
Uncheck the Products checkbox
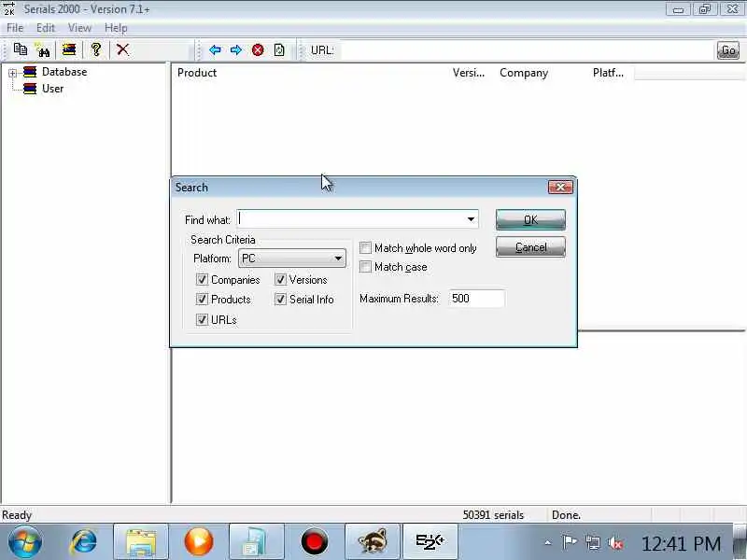202,299
